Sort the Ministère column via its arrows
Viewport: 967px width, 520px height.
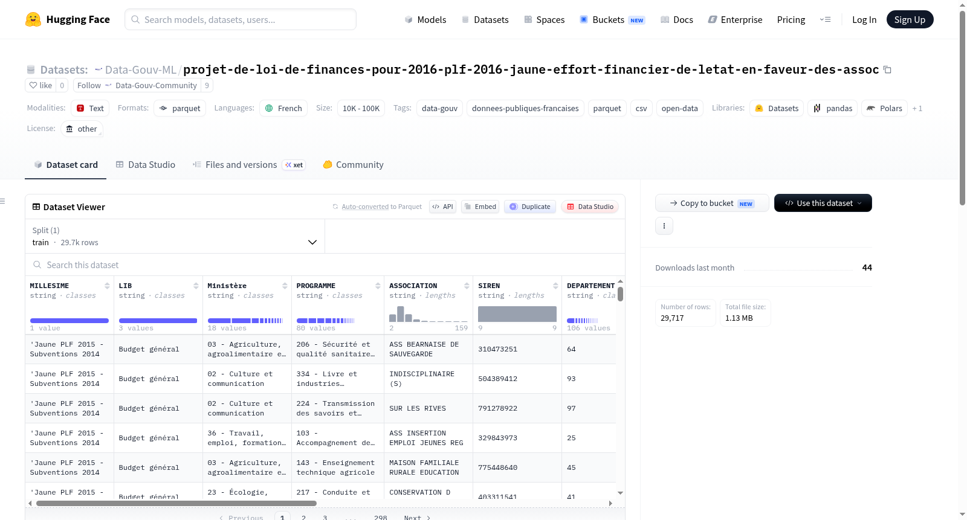pyautogui.click(x=285, y=286)
